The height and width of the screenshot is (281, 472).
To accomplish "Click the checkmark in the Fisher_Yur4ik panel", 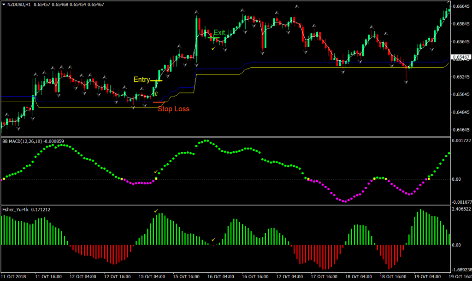I will tap(157, 211).
